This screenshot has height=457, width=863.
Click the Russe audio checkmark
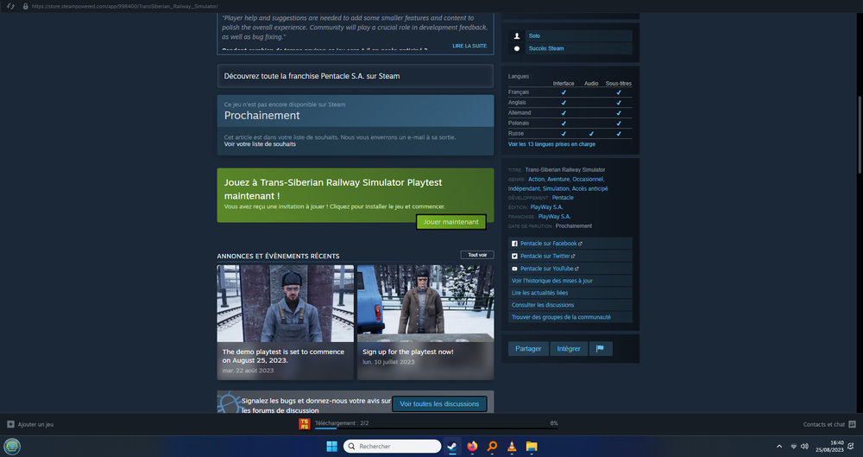click(591, 133)
